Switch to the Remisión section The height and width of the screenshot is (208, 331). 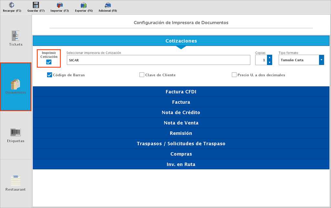click(181, 133)
